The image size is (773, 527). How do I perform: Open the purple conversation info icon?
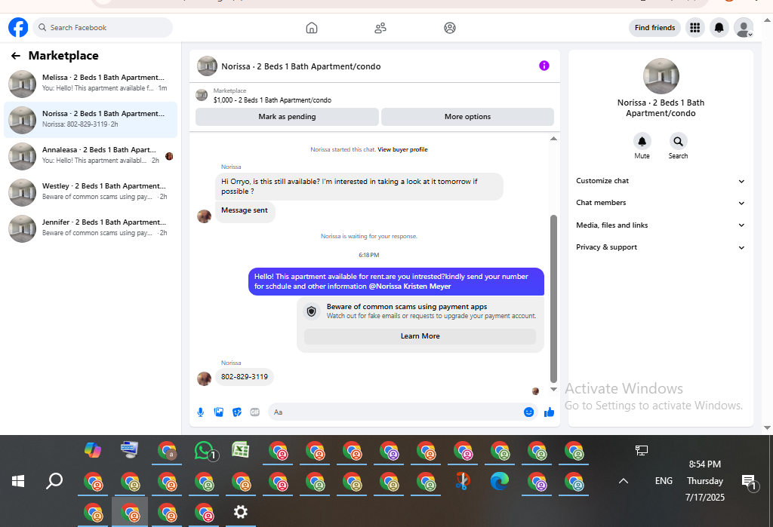pyautogui.click(x=544, y=66)
